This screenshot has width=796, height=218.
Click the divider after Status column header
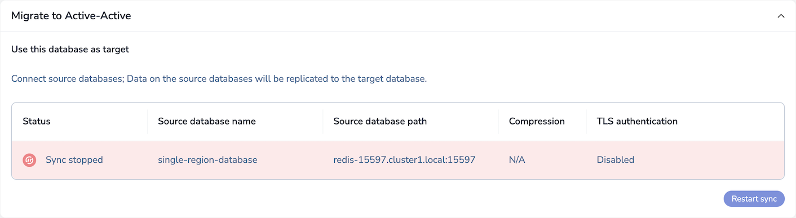point(148,121)
